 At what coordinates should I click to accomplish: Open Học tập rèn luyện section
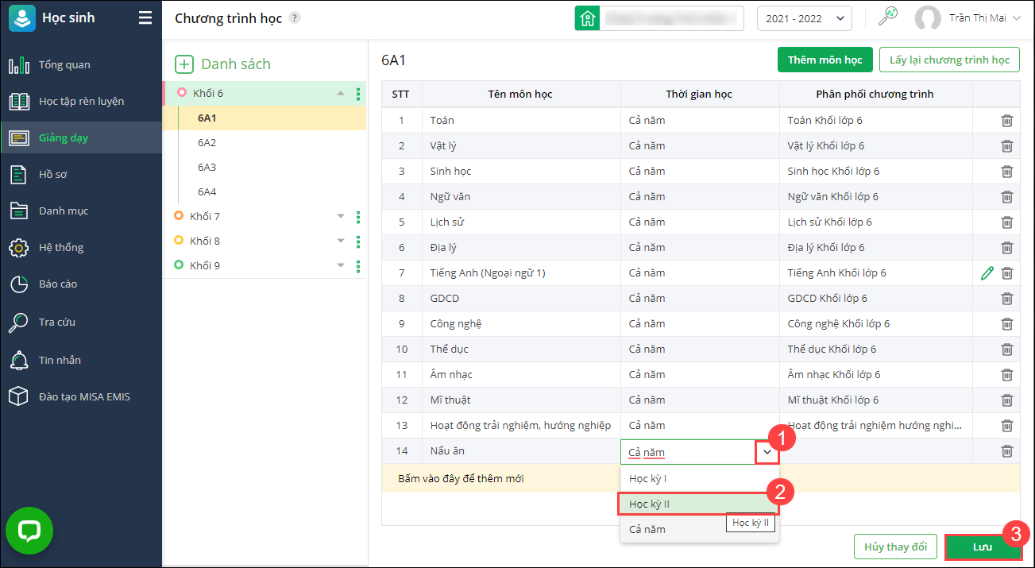(81, 101)
